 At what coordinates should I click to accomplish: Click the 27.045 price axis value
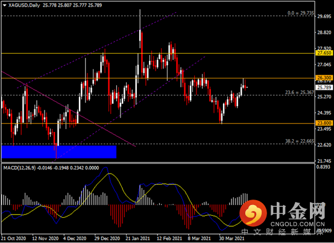tap(324, 65)
